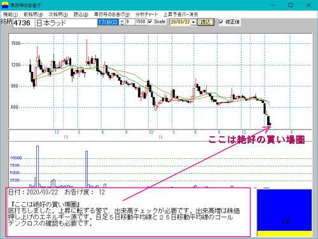Screen dimensions: 318x239
Task: Click the 7500 volume axis label
Action: 15,165
